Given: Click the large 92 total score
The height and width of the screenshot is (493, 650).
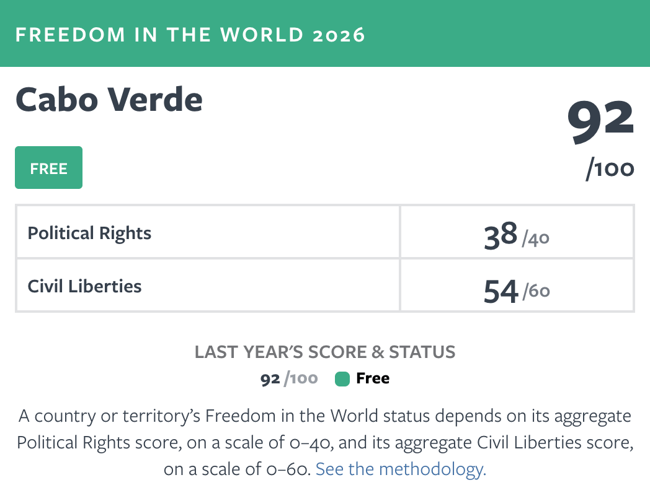Looking at the screenshot, I should [x=600, y=120].
